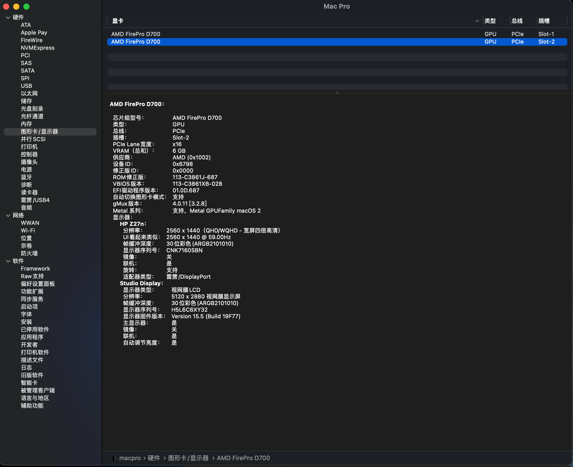The height and width of the screenshot is (467, 573).
Task: Select 内存 in the sidebar
Action: [26, 124]
